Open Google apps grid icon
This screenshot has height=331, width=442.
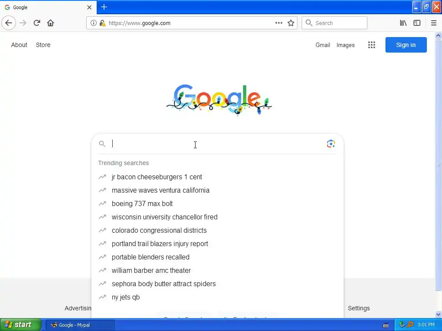[x=372, y=45]
